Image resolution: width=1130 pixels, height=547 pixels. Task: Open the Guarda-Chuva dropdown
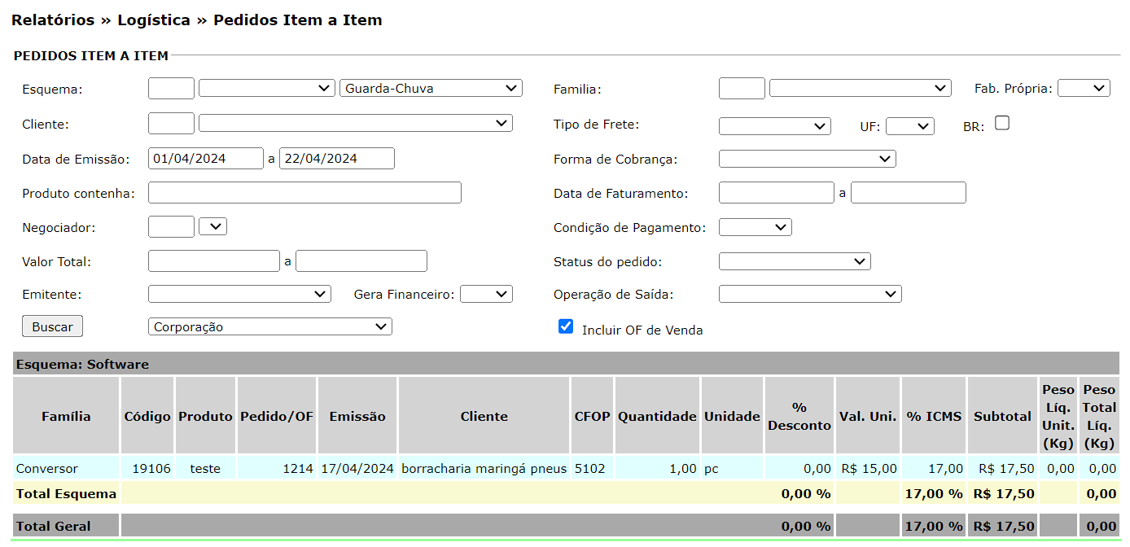click(431, 88)
